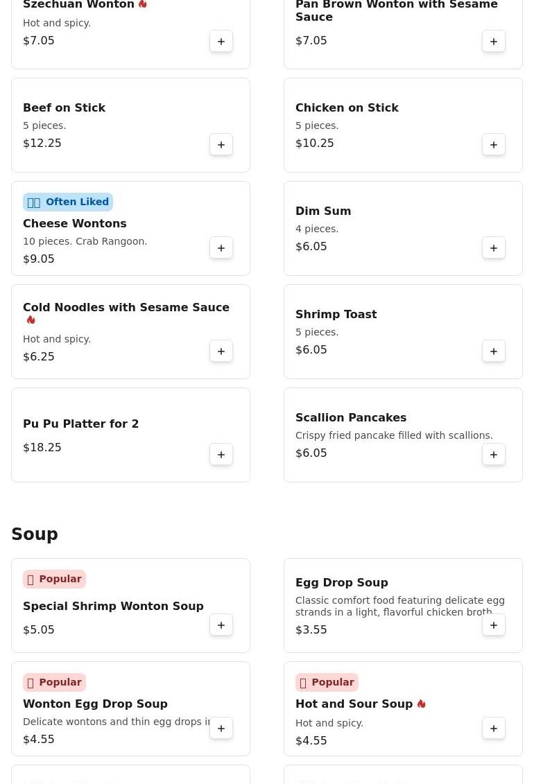This screenshot has width=534, height=784.
Task: Add Shrimp Toast to cart
Action: 494,351
